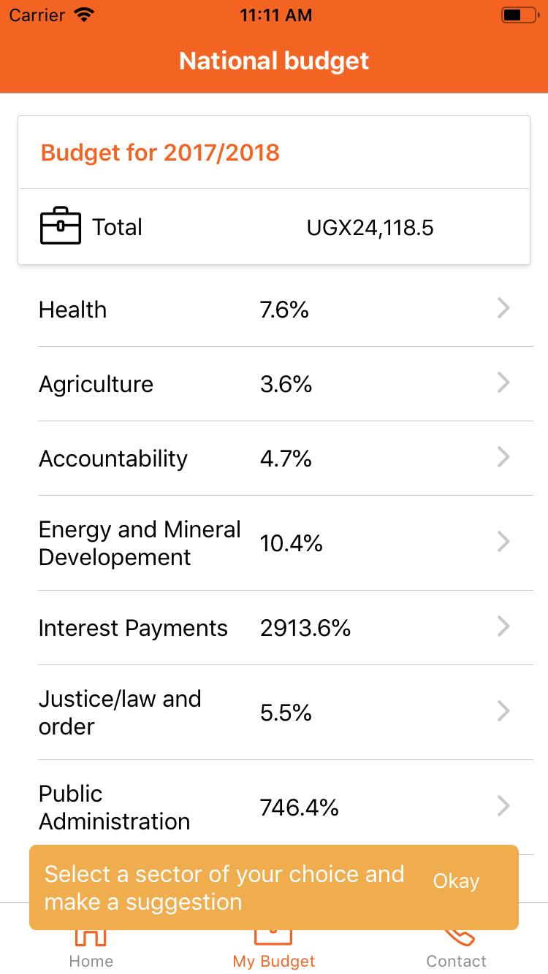548x974 pixels.
Task: Expand Justice/law and order chevron
Action: [x=503, y=712]
